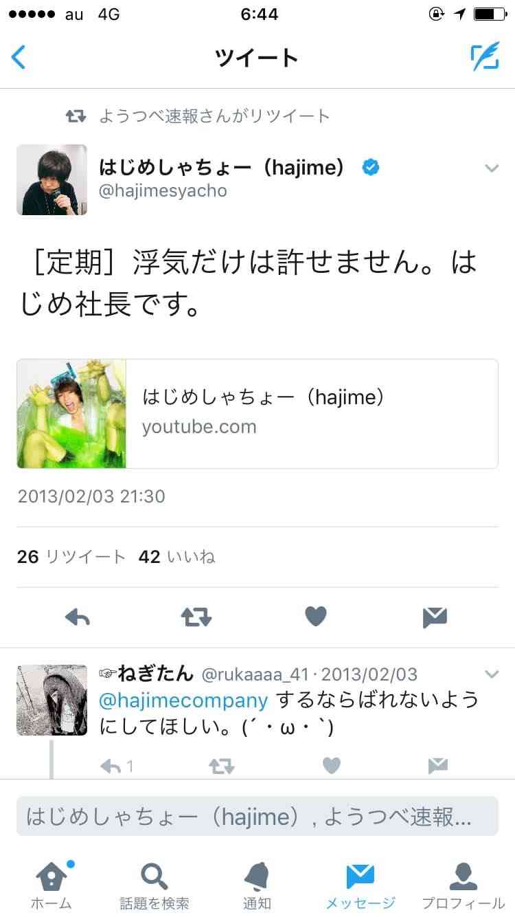Viewport: 515px width, 917px height.
Task: Tap the @hajimecompany mention link
Action: [x=183, y=700]
